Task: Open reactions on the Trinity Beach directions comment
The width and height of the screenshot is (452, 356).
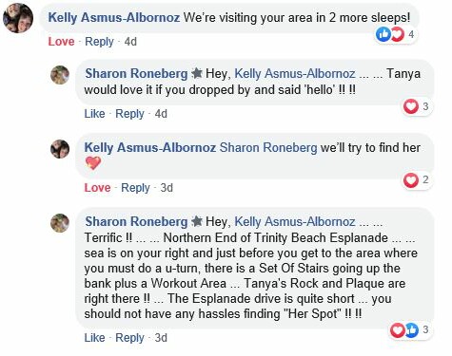Action: (409, 330)
